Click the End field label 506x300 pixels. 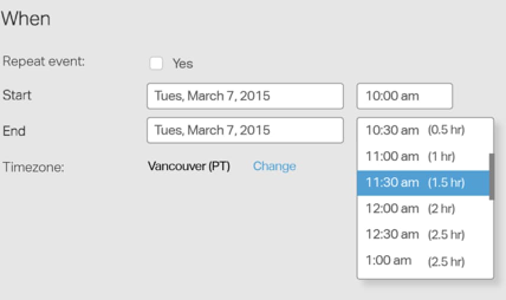(x=14, y=131)
